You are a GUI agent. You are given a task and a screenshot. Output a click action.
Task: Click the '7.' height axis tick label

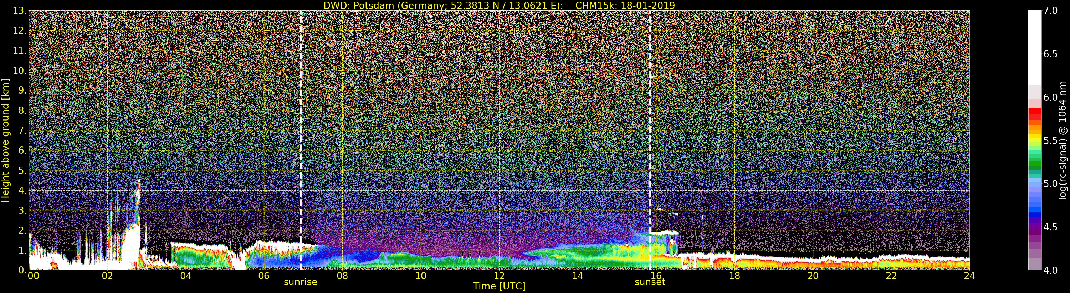[22, 130]
